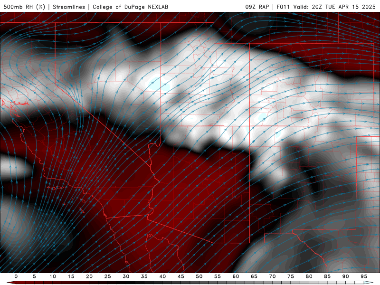Select the "70" humidity scale value

pyautogui.click(x=272, y=276)
